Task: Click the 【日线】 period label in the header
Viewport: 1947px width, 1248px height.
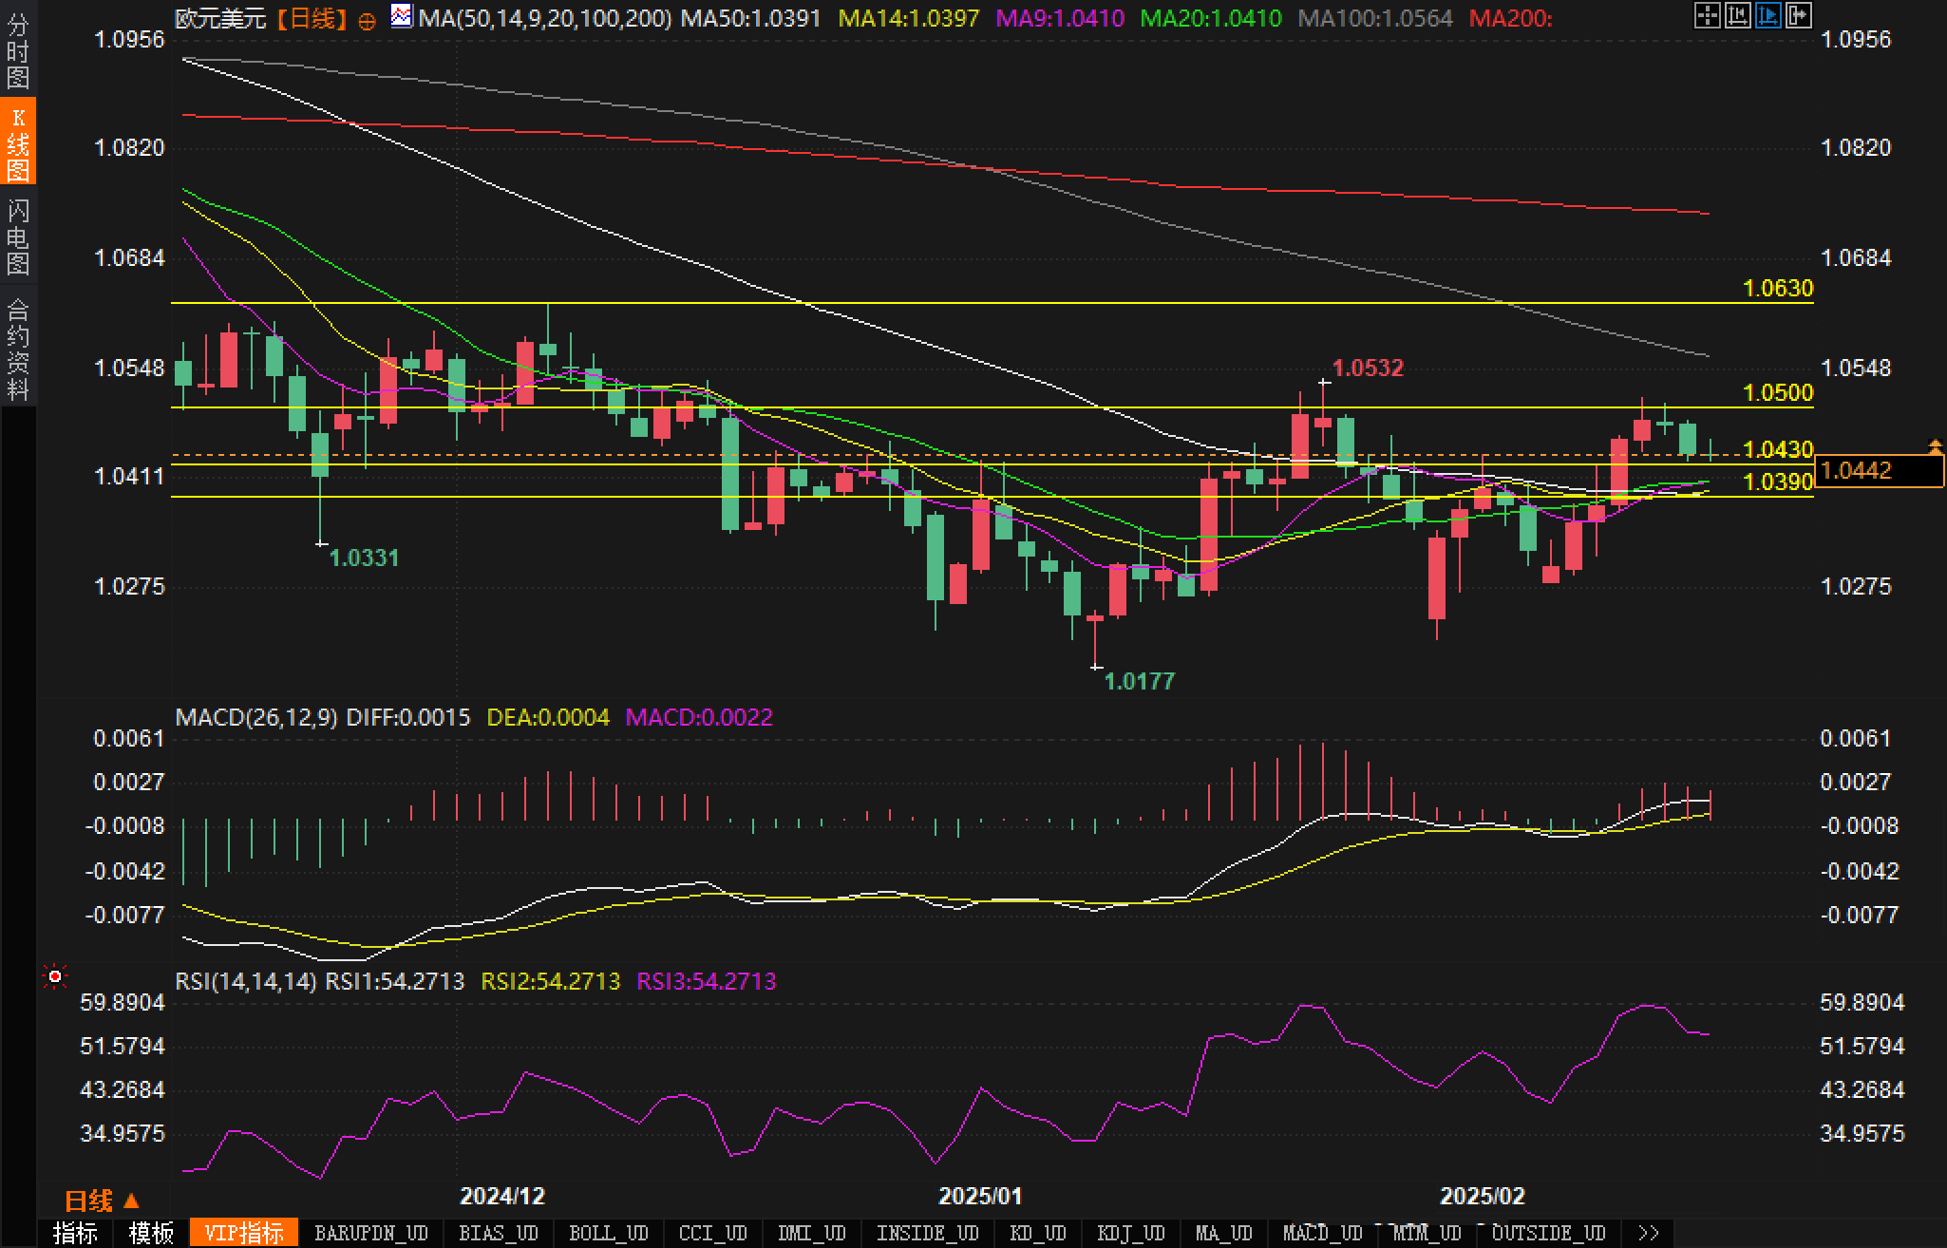Action: [x=312, y=18]
